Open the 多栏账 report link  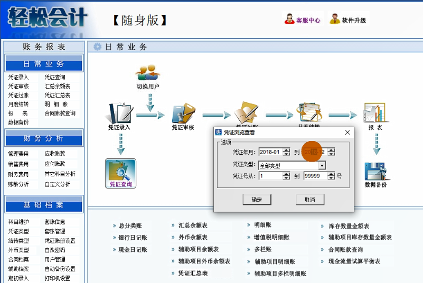tap(263, 249)
